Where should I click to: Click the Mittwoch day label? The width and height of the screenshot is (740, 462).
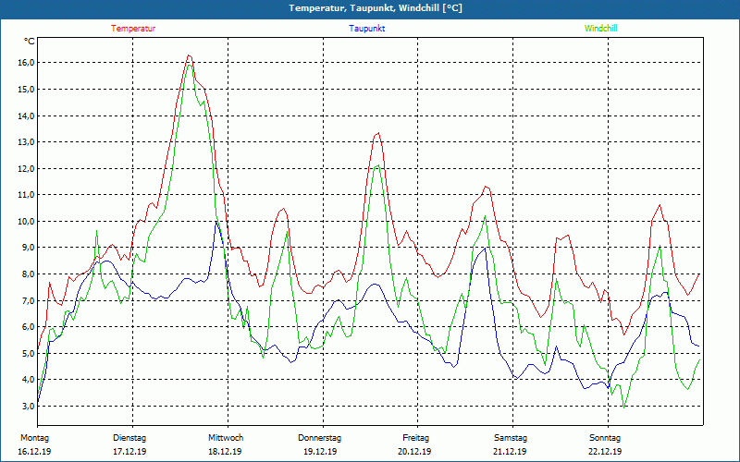point(226,438)
